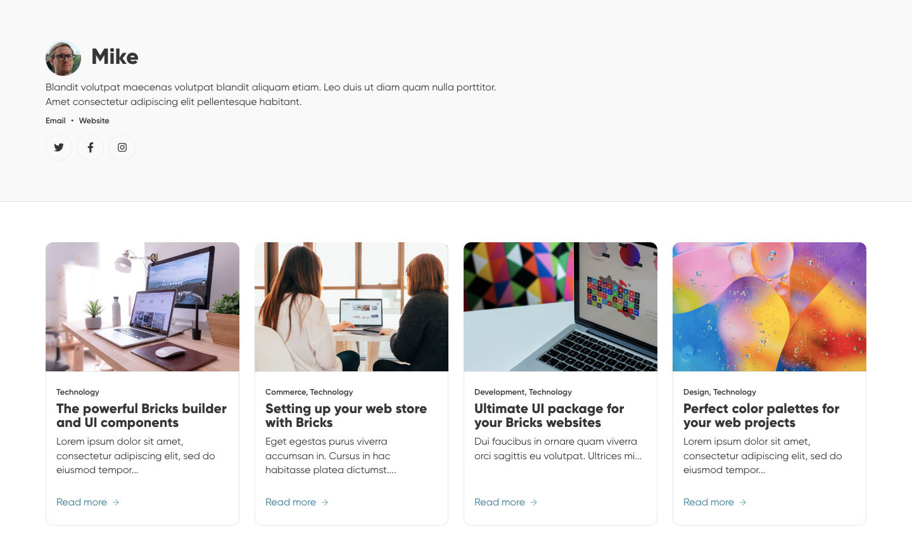Select the "Development, Technology" category label

523,392
